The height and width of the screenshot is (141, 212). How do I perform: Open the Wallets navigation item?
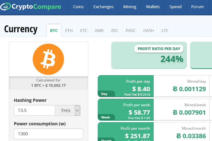point(153,7)
